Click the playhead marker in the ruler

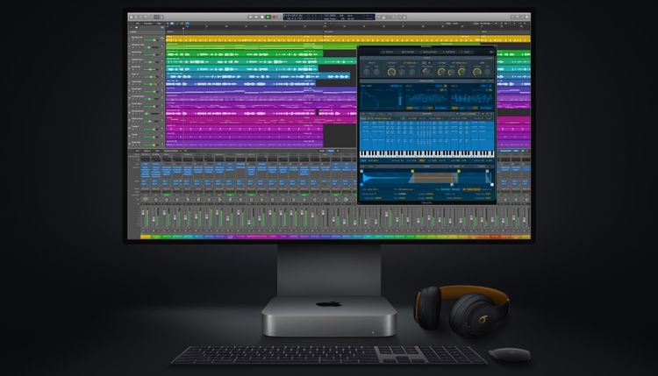[x=183, y=28]
